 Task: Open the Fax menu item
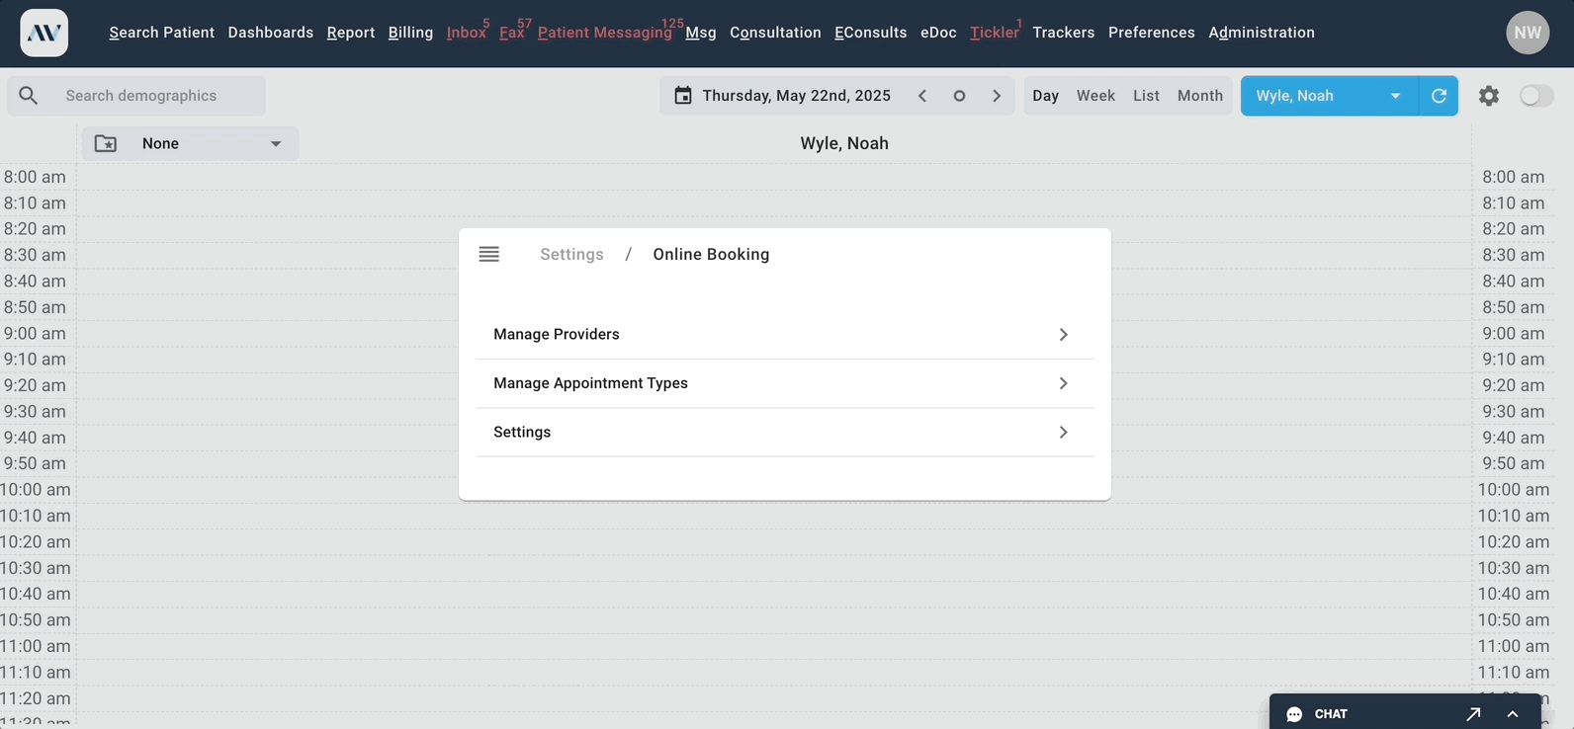point(512,33)
